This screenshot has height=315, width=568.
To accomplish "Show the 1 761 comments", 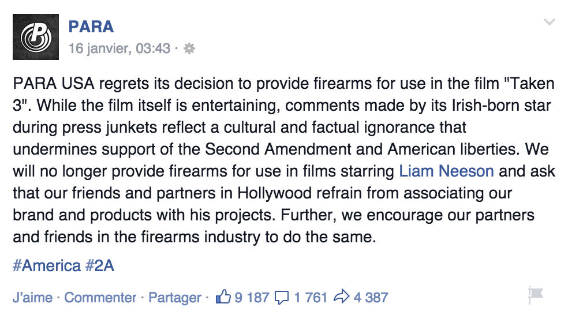I will pos(311,298).
